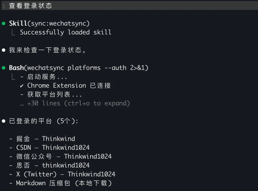Click the prompt chevron before 查看登录状态

pyautogui.click(x=3, y=6)
